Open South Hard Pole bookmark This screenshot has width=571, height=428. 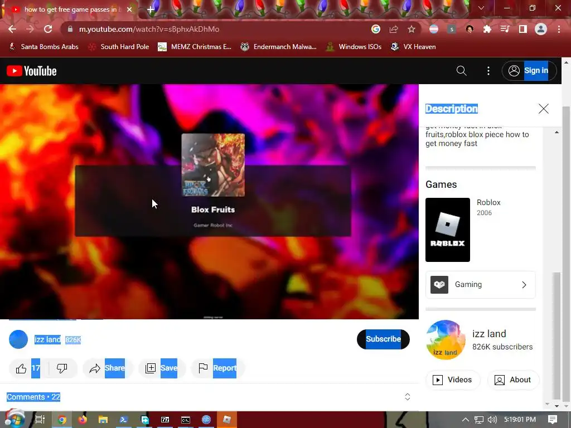pyautogui.click(x=119, y=47)
